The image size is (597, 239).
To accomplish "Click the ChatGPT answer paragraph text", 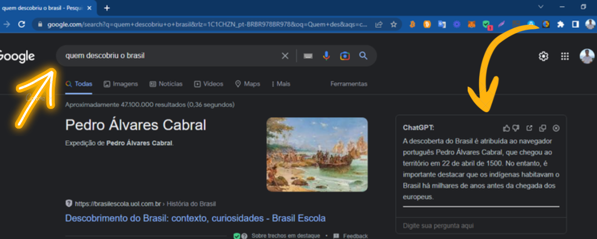I will [x=481, y=169].
